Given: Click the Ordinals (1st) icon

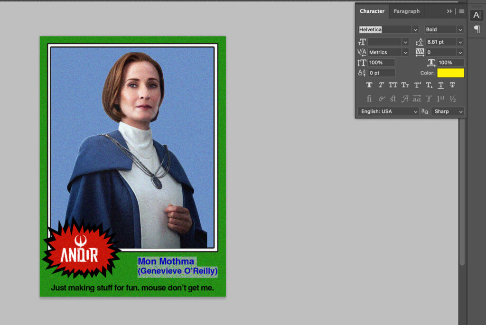Looking at the screenshot, I should coord(440,99).
